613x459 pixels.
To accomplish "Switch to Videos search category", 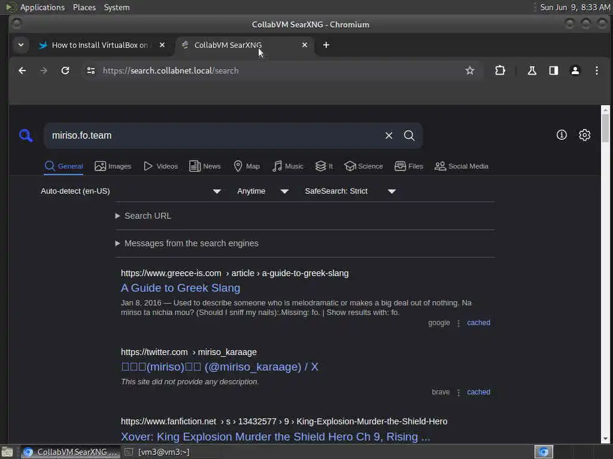I will 160,166.
